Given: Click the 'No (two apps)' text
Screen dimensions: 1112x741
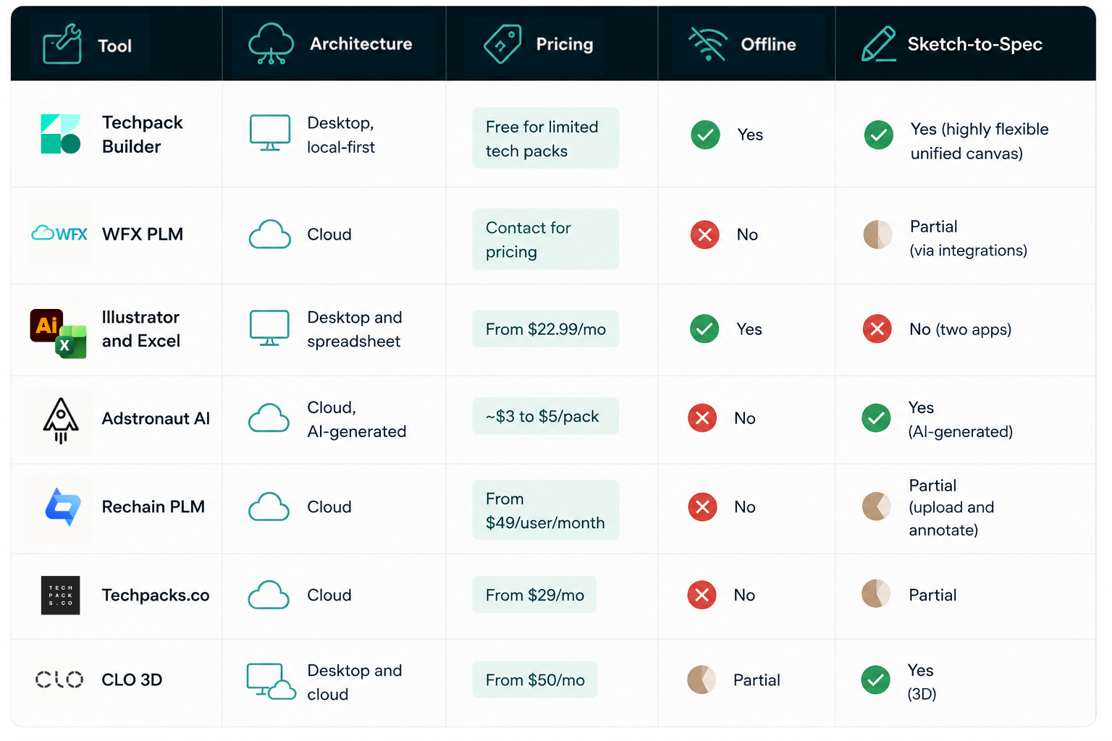Looking at the screenshot, I should [x=960, y=329].
